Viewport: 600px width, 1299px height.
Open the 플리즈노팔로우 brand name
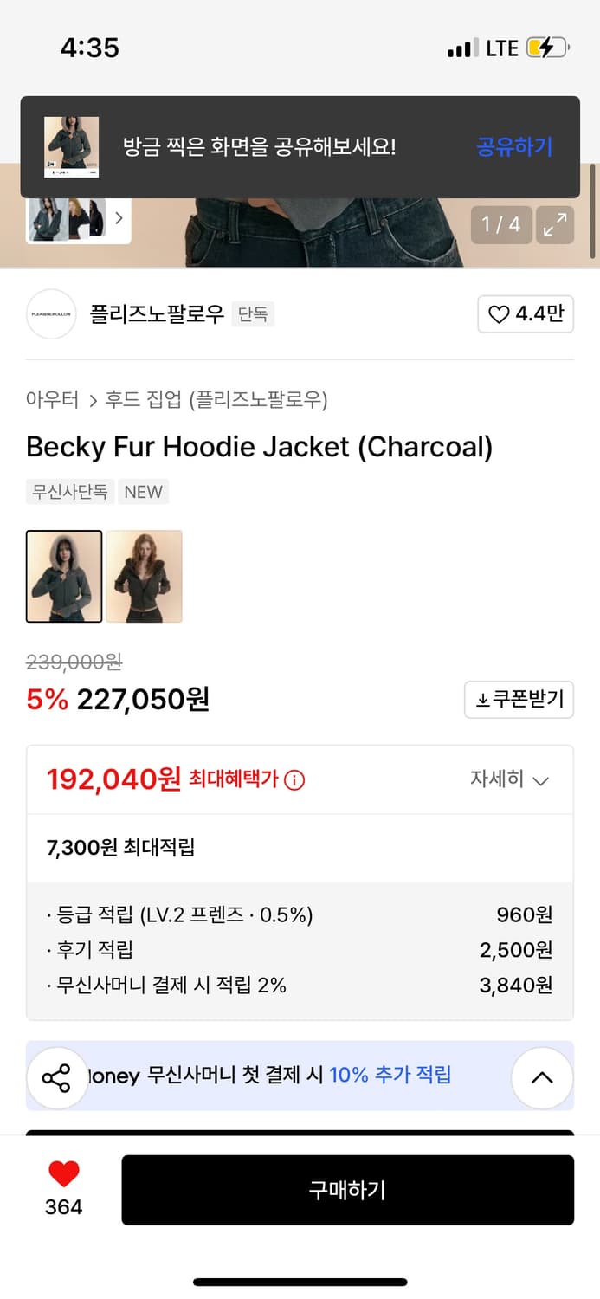[157, 313]
